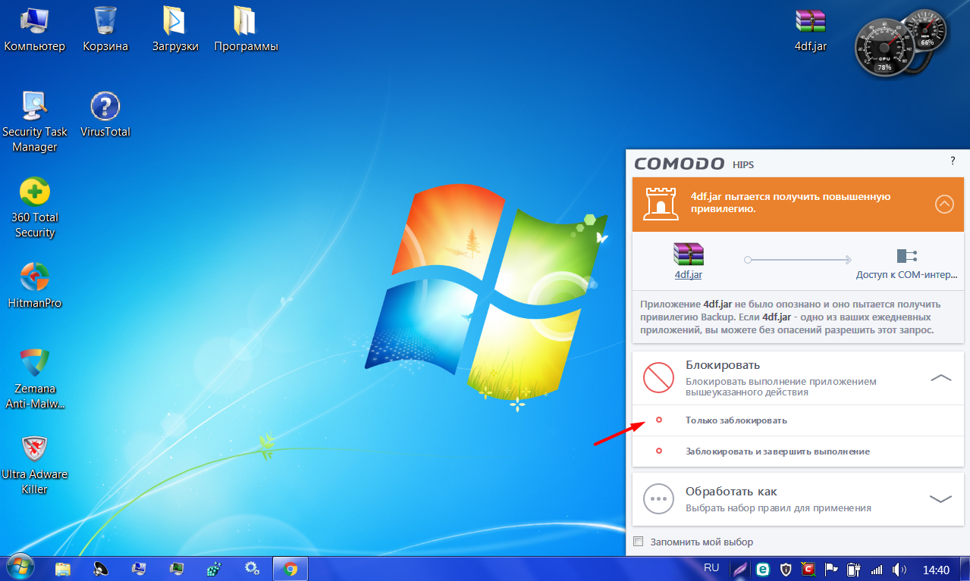Open the 360 Total Security desktop icon
This screenshot has width=970, height=581.
(x=35, y=193)
